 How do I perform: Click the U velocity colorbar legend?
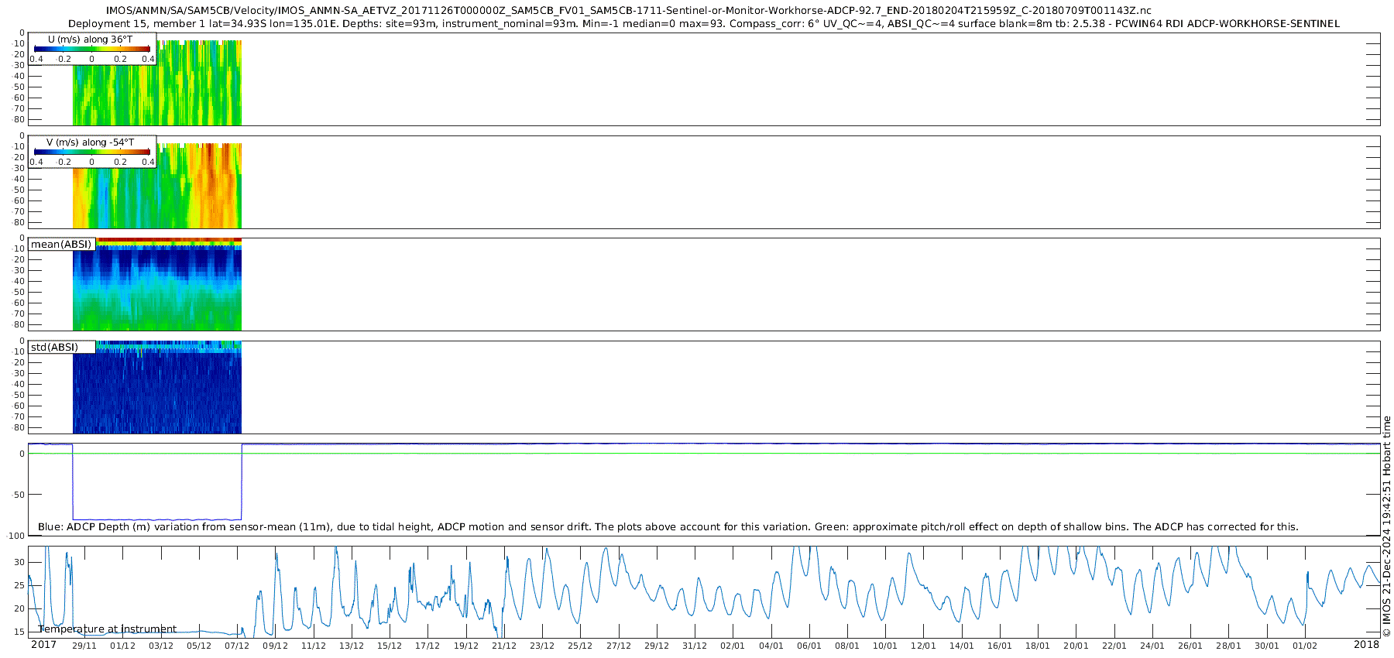pos(91,50)
